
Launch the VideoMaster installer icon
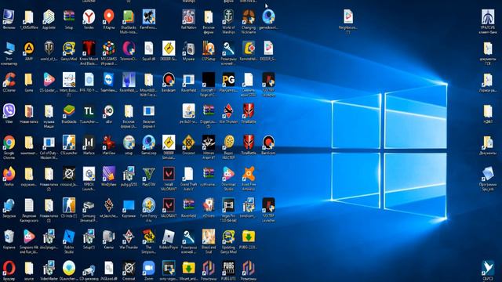click(x=49, y=268)
